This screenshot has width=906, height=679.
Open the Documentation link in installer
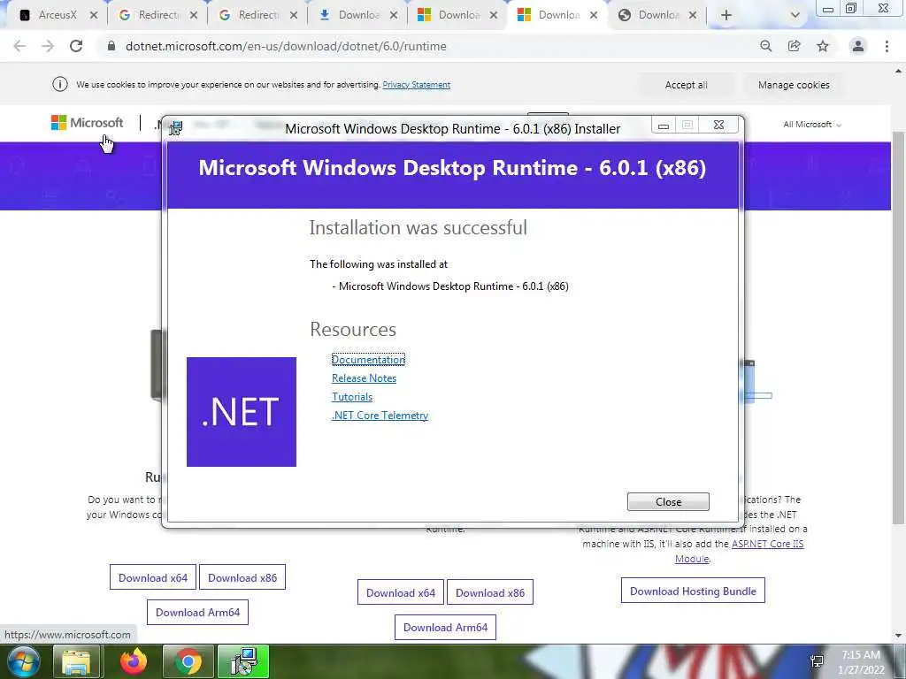point(368,360)
